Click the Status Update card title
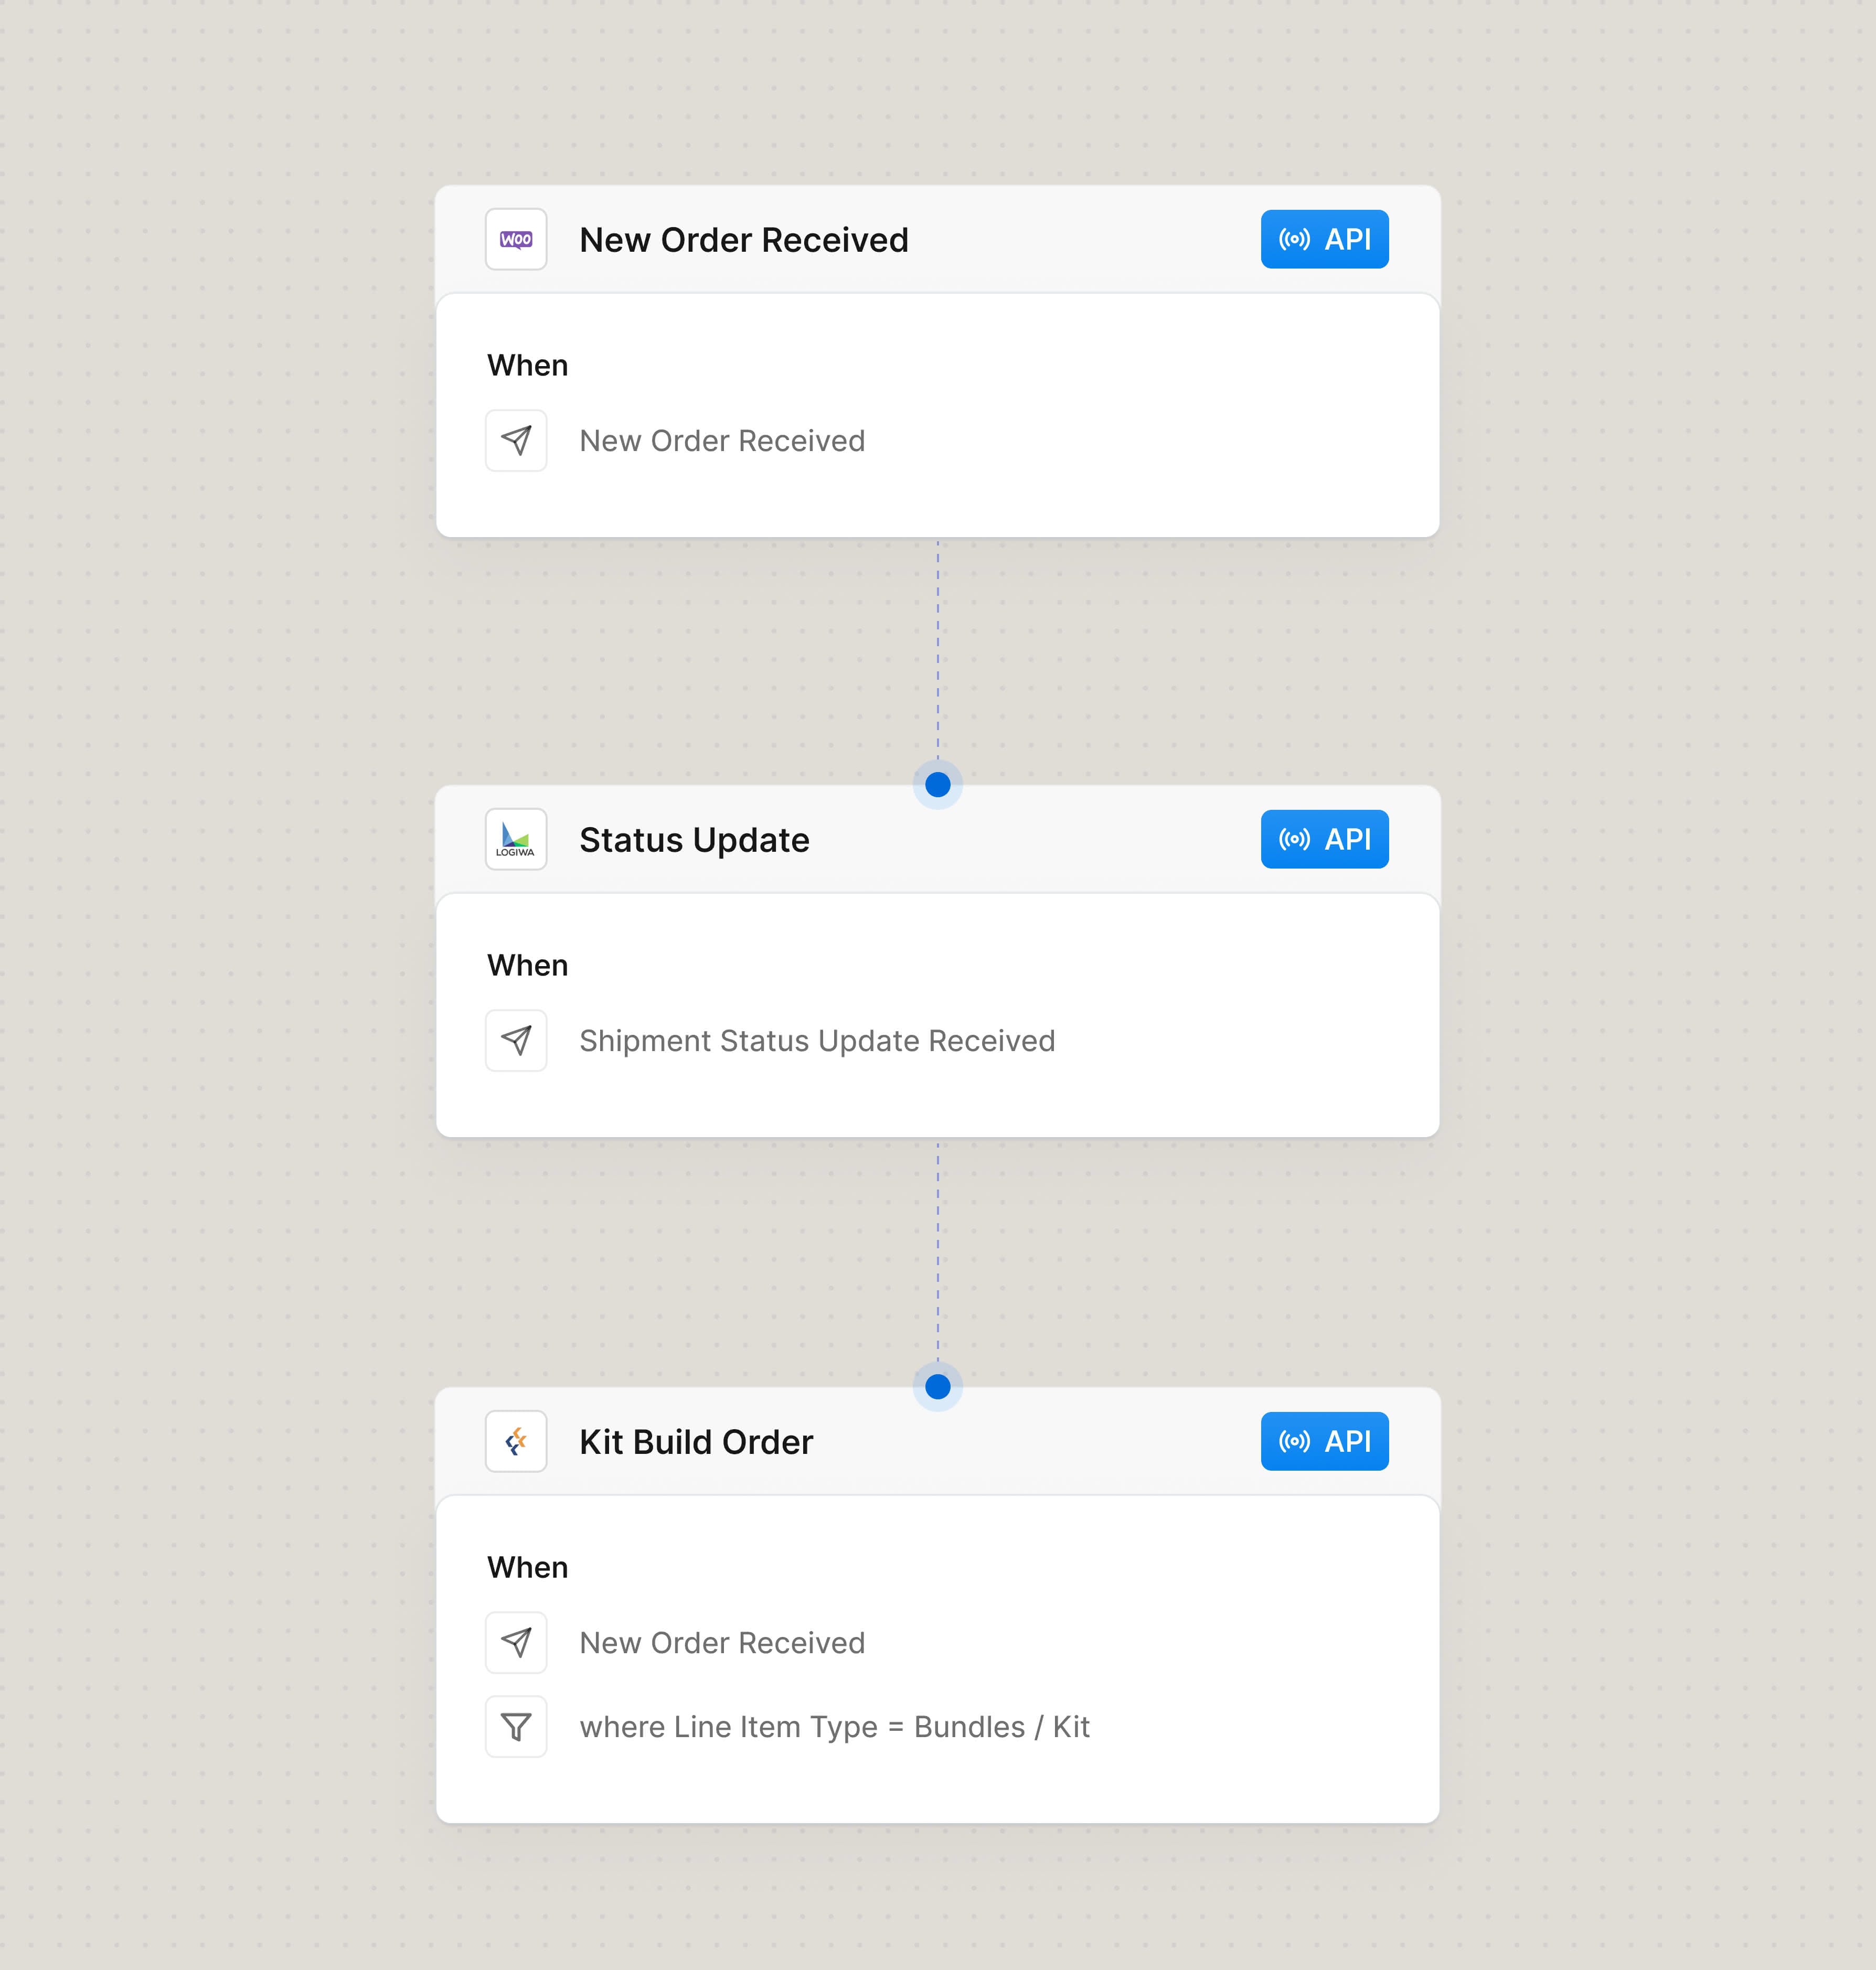The width and height of the screenshot is (1876, 1970). (x=694, y=840)
